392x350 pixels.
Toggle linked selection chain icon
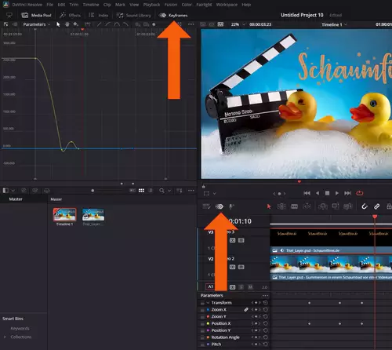(376, 206)
